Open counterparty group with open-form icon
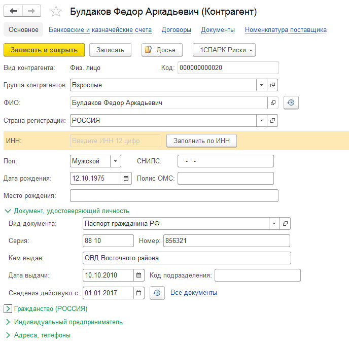The width and height of the screenshot is (349, 346). click(x=272, y=85)
